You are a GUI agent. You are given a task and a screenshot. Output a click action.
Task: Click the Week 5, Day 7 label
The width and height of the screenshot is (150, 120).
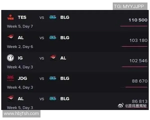[20, 26]
